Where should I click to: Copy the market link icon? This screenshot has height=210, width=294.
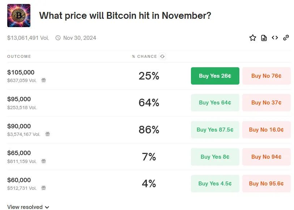(x=286, y=38)
